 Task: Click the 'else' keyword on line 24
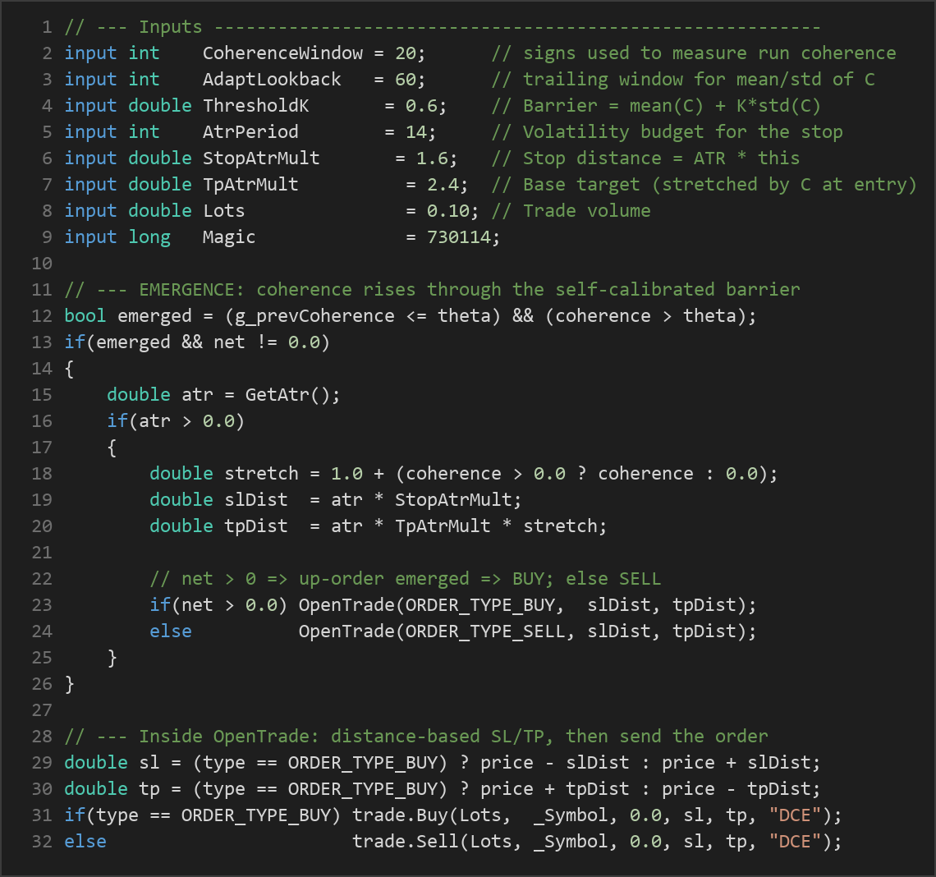[x=170, y=631]
